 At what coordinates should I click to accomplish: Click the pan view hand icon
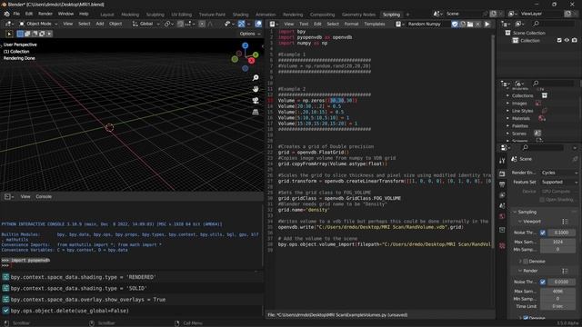(x=256, y=89)
